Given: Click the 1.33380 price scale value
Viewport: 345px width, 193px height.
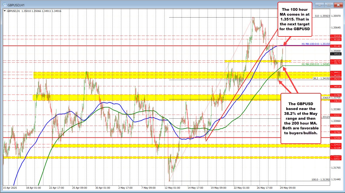Looking at the screenshot, I should pos(336,109).
